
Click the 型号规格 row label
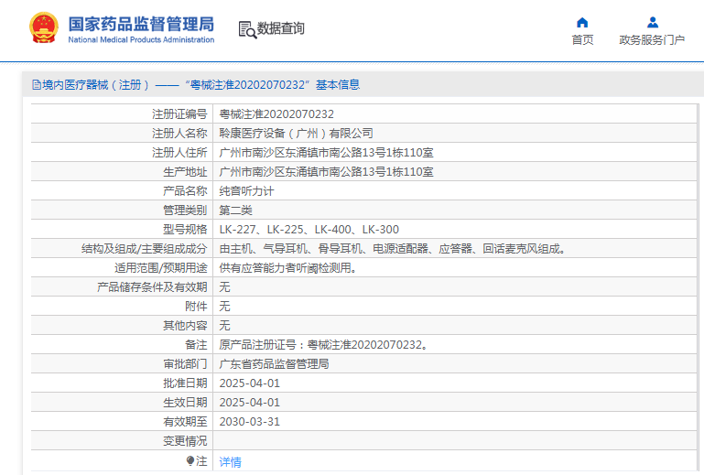185,230
